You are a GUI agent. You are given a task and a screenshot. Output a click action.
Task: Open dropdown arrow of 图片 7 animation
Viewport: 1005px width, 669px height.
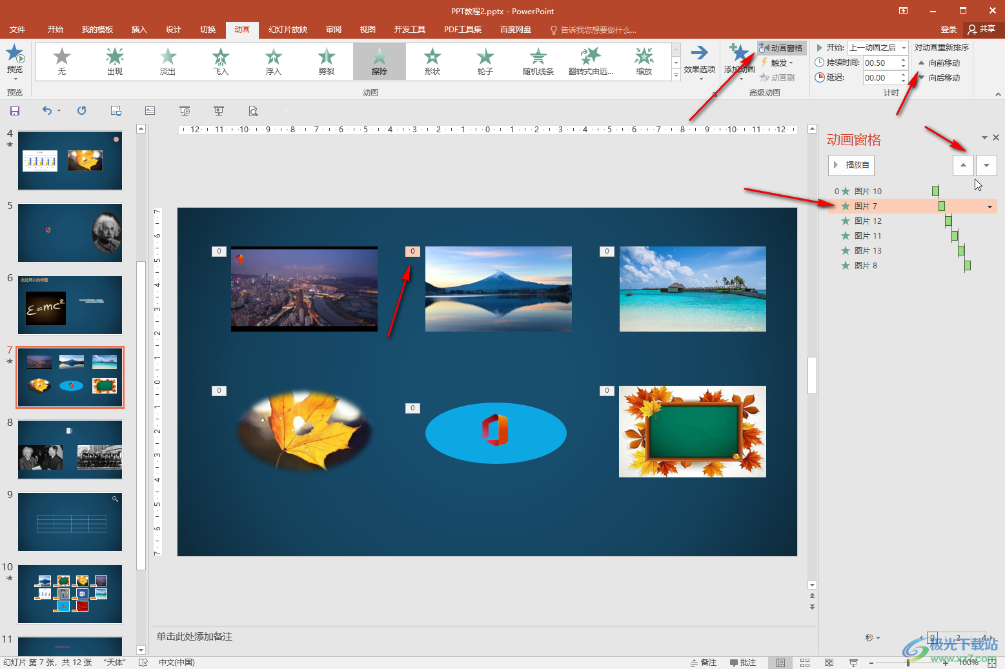990,206
